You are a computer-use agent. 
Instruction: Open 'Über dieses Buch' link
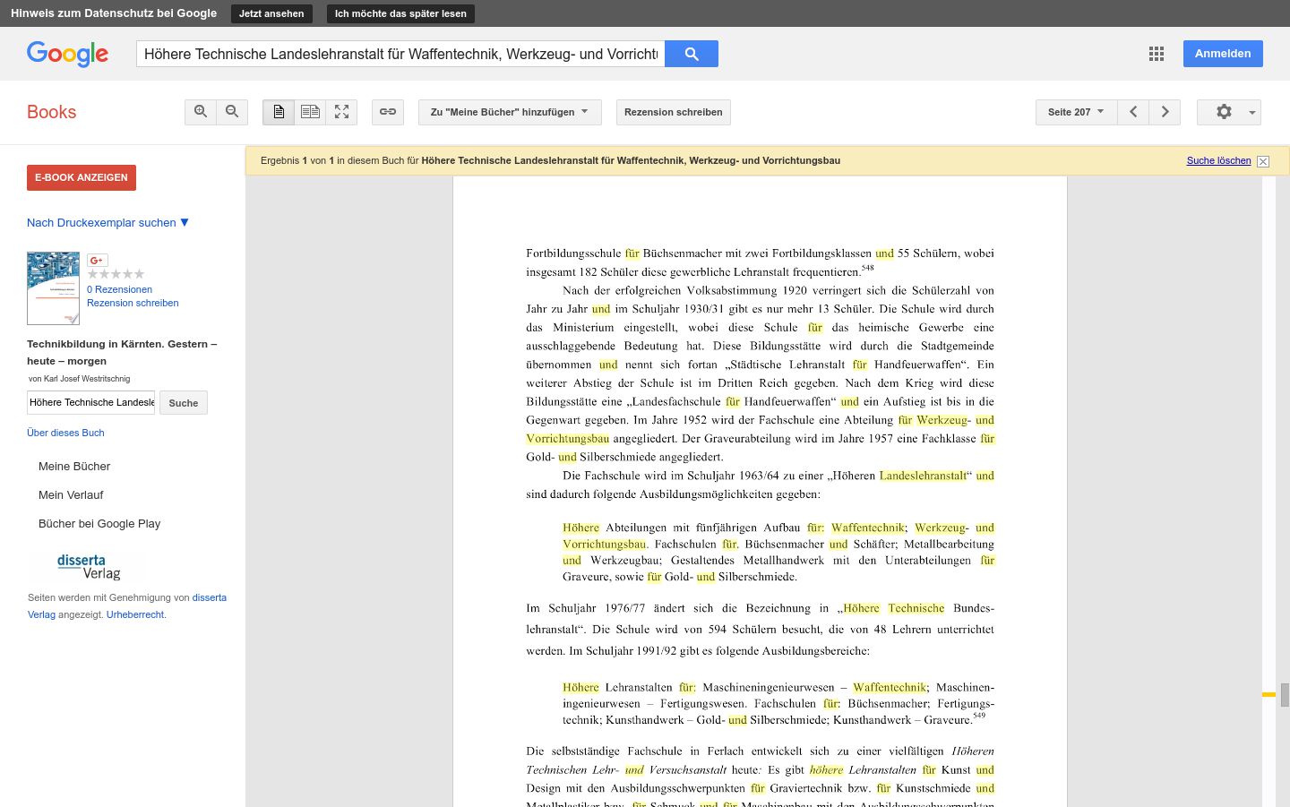click(x=65, y=433)
